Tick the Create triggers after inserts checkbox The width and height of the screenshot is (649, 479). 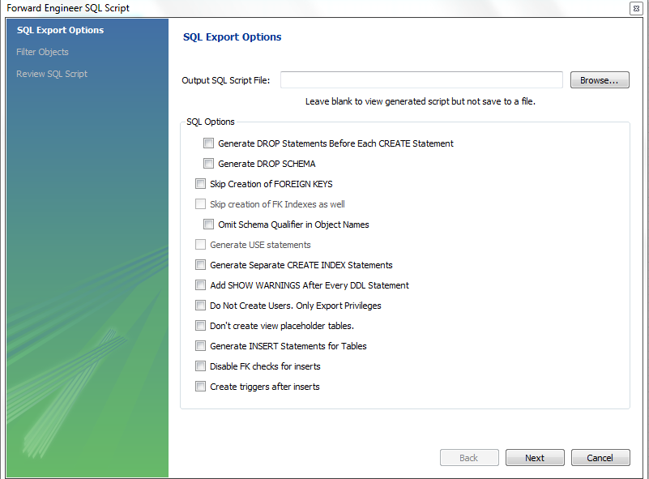201,387
